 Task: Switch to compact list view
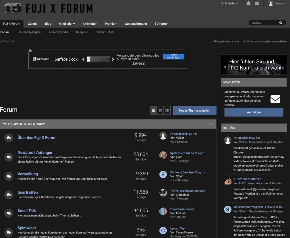(x=167, y=110)
